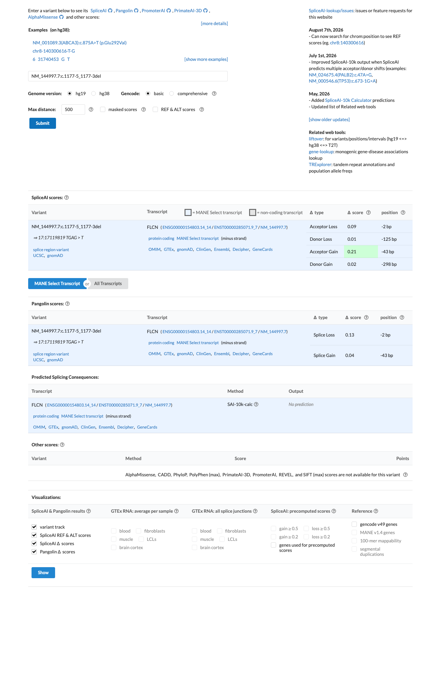Open UCSC link in SpliceAI scores row
The height and width of the screenshot is (673, 445).
pyautogui.click(x=39, y=256)
